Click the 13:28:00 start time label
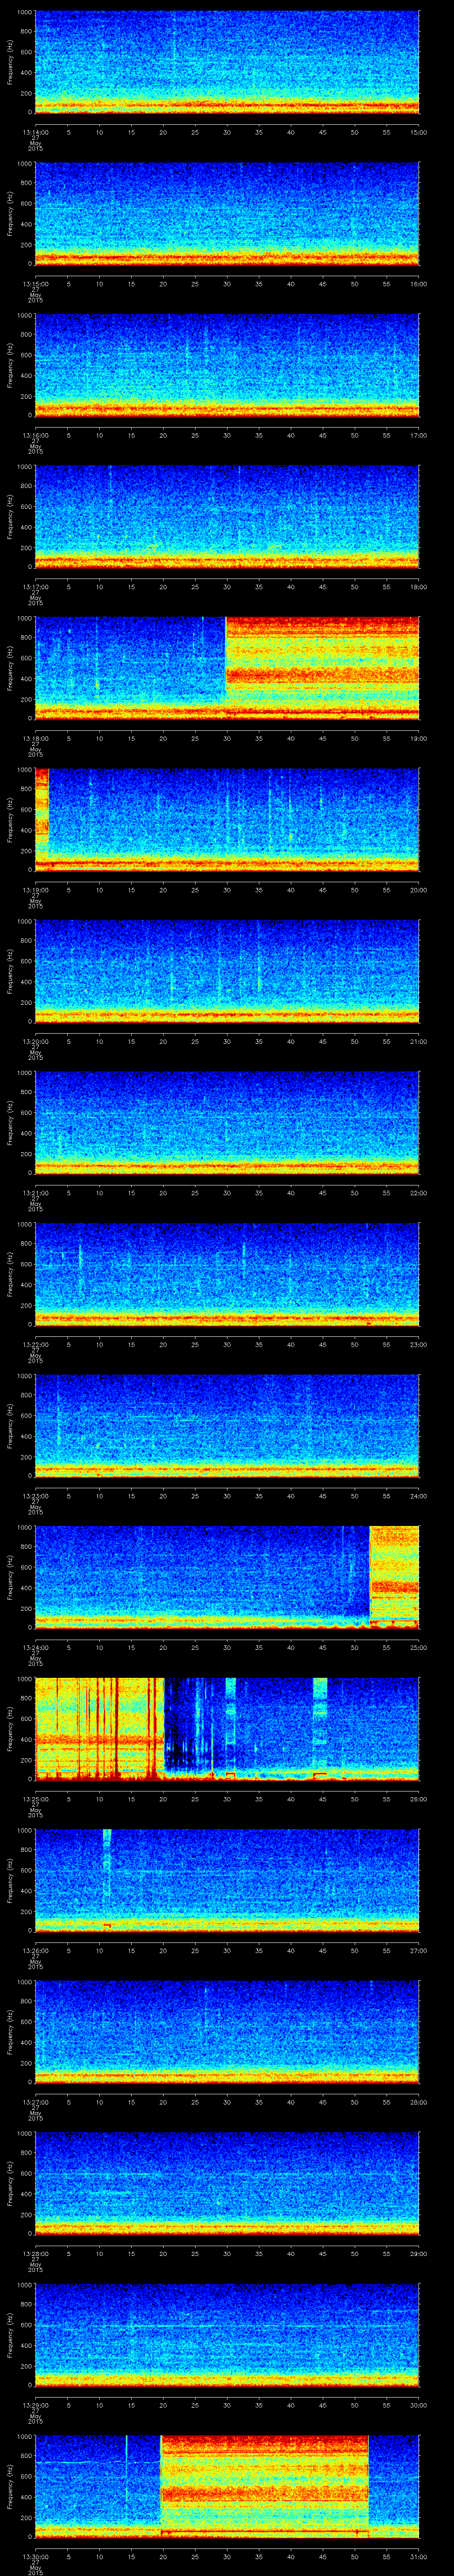 [x=35, y=2253]
